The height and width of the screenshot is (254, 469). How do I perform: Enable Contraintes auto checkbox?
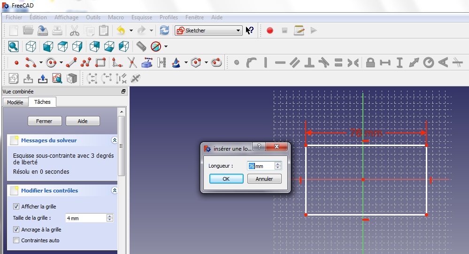[16, 240]
